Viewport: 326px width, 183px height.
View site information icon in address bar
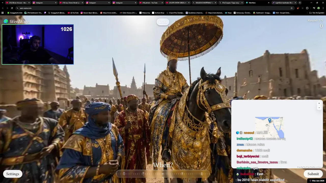pos(17,8)
